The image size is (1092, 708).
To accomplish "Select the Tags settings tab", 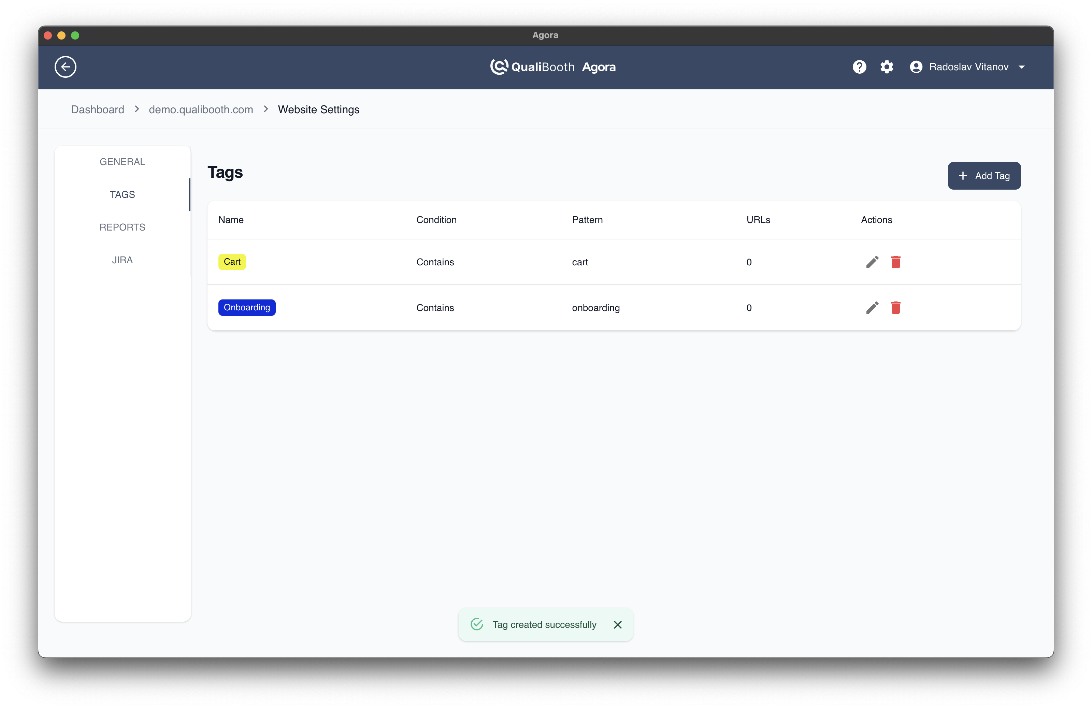I will [122, 194].
